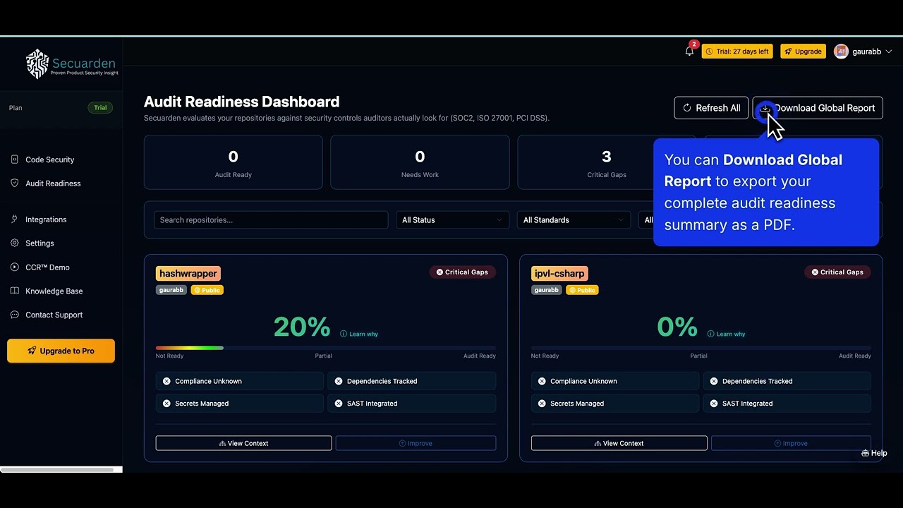Click the Download Global Report button
The height and width of the screenshot is (508, 903).
coord(818,108)
